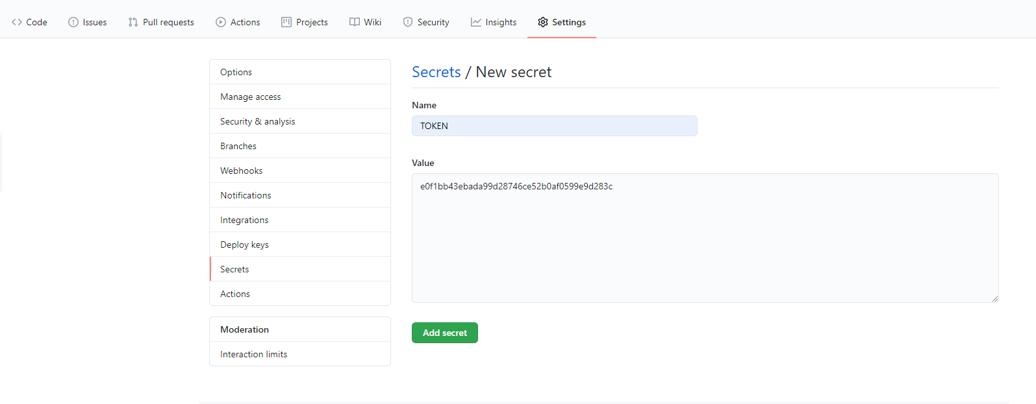1036x404 pixels.
Task: Click the Actions play icon
Action: coord(221,22)
